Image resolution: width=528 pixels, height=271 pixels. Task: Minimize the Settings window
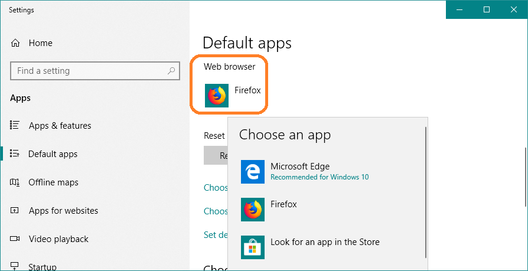click(459, 9)
